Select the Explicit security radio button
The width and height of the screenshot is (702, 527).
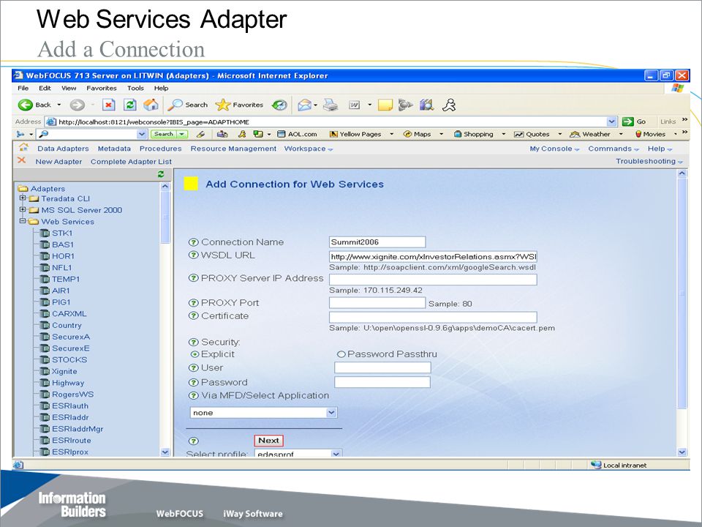click(x=195, y=354)
